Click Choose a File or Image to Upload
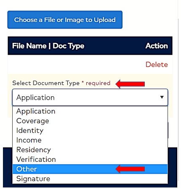 coord(65,20)
